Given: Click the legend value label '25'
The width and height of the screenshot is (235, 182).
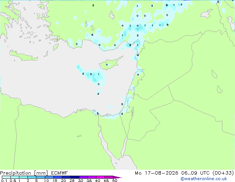Looking at the screenshot, I should point(72,181).
